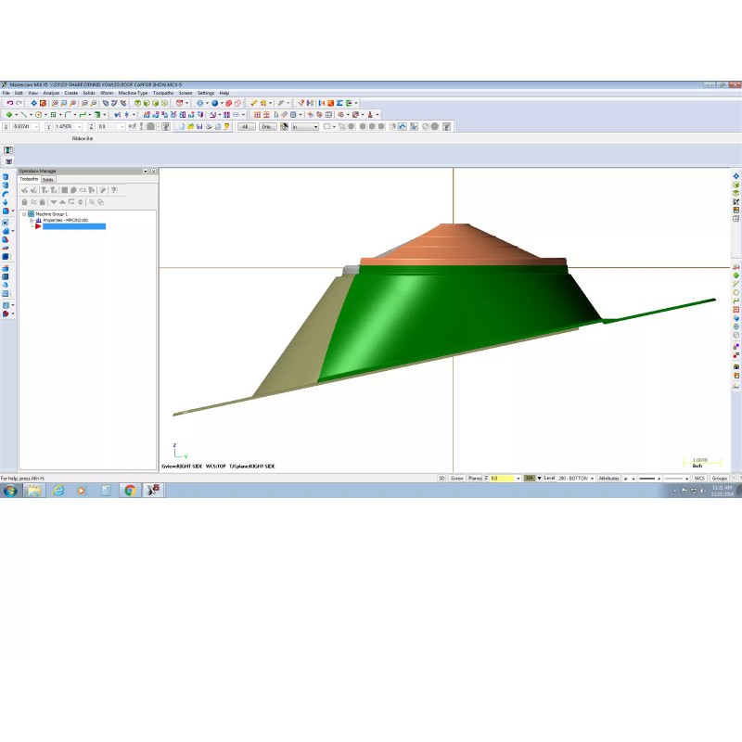Open the Machine Type menu
The image size is (742, 742).
(133, 94)
